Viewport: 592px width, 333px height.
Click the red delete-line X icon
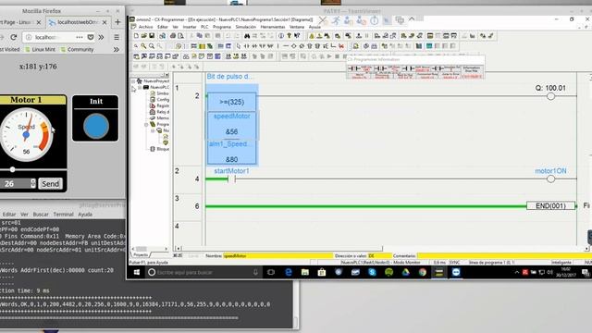click(x=341, y=46)
